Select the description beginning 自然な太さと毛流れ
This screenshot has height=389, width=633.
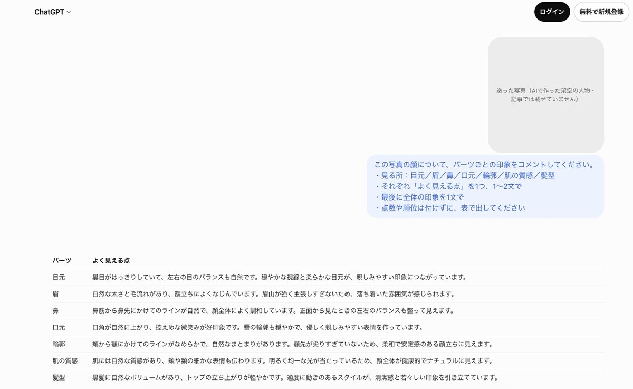point(274,294)
